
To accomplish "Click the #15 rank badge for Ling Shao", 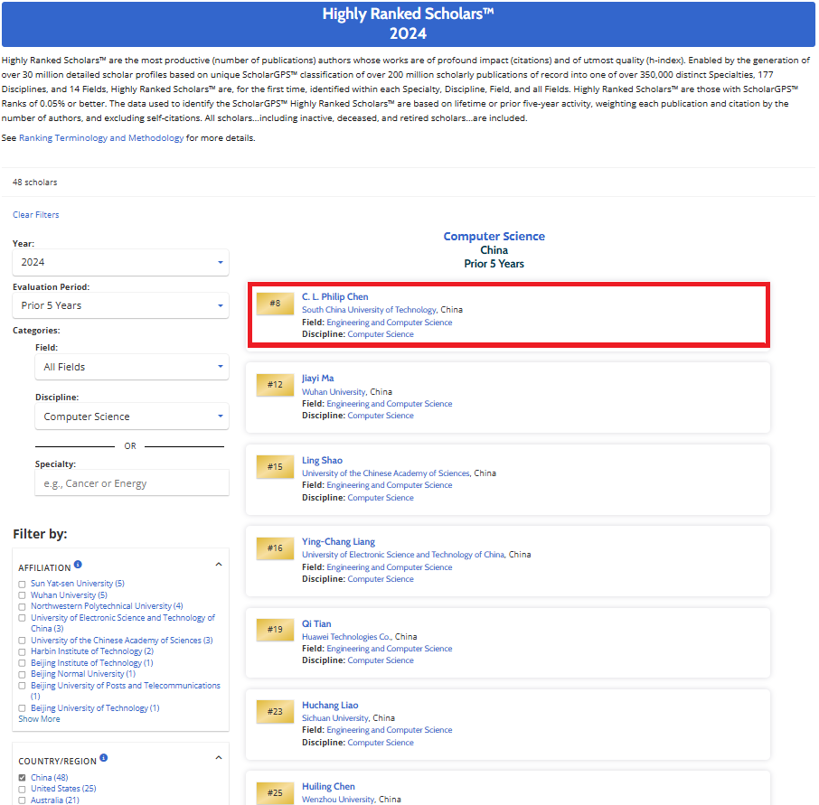I will coord(275,467).
